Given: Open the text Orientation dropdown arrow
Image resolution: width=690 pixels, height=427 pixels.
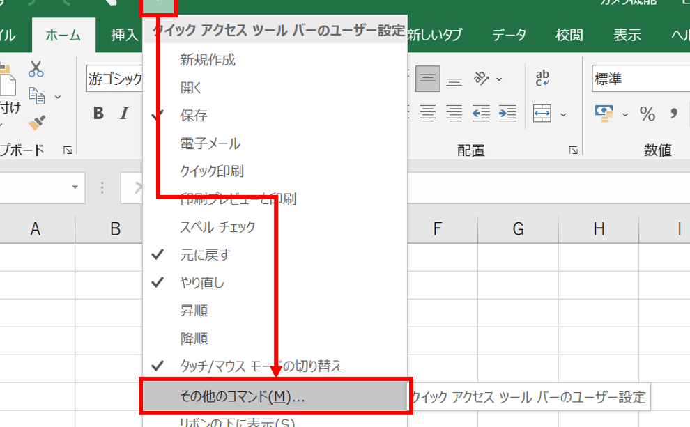Looking at the screenshot, I should pos(500,79).
